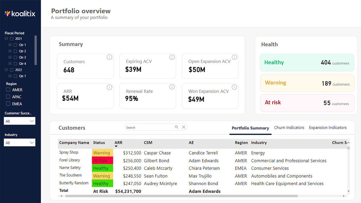This screenshot has width=361, height=203.
Task: Select the Warning 189 customers card
Action: (307, 83)
